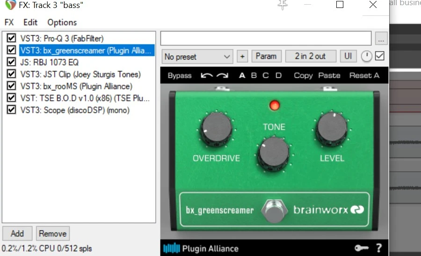
Task: Open the Plugin Alliance key activation icon
Action: coord(362,248)
